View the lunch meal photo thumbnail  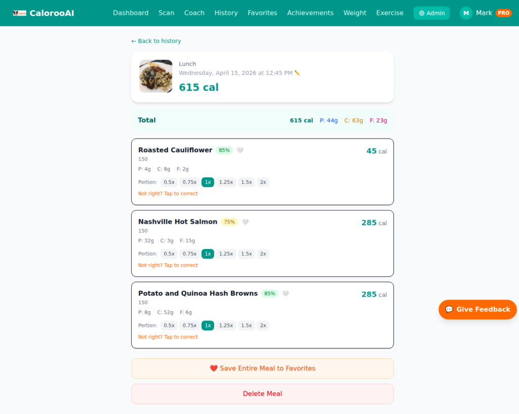point(156,76)
